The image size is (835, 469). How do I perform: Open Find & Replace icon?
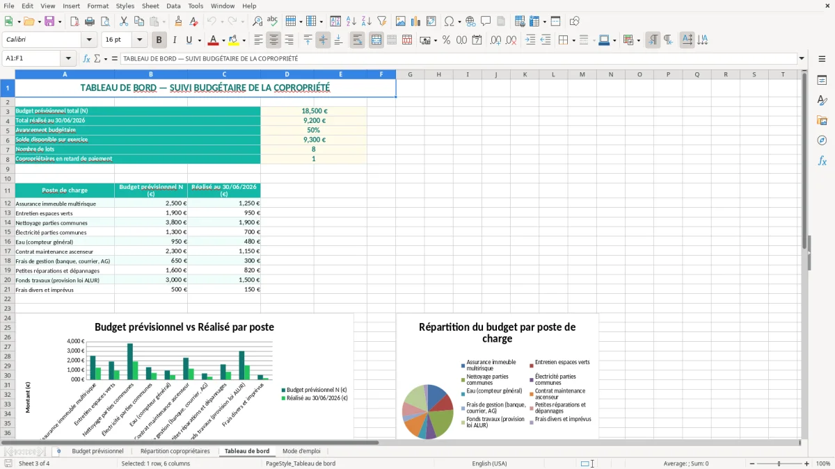257,22
